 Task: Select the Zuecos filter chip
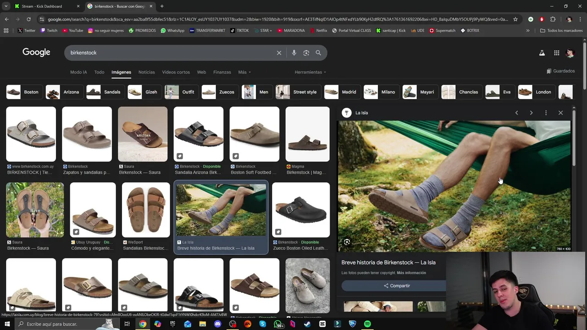(219, 92)
